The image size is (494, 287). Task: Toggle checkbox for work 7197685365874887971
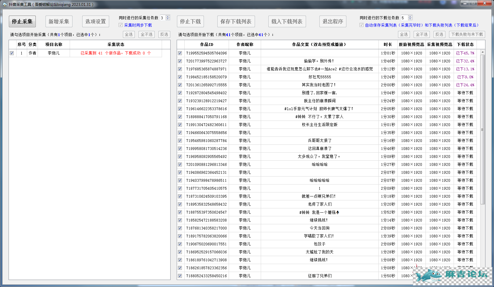click(x=180, y=69)
